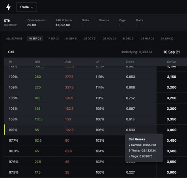Click delta 0.752 in the 3,250 row
Image resolution: width=187 pixels, height=178 pixels.
(x=130, y=98)
